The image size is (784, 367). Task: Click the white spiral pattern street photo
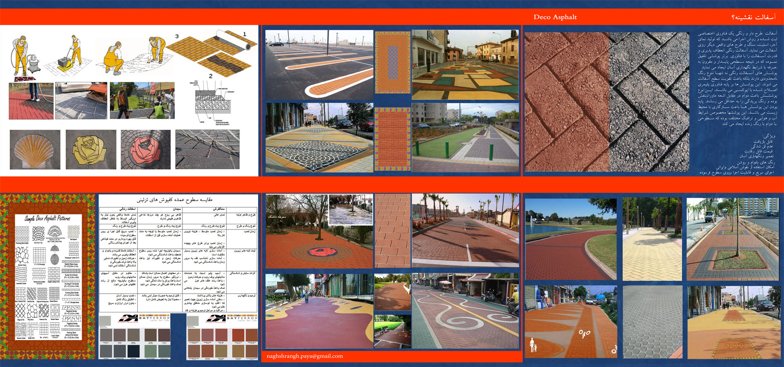465,311
